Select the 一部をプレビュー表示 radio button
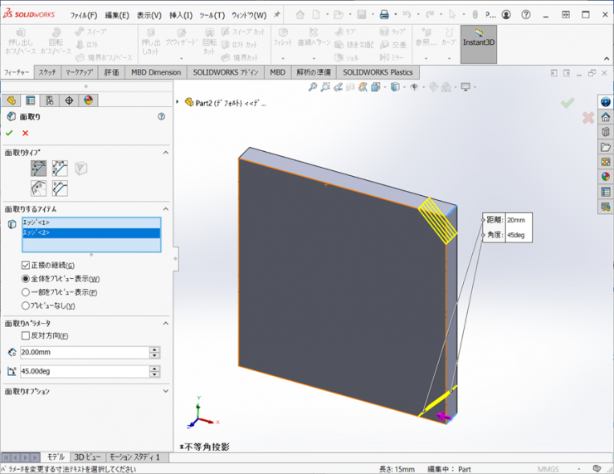This screenshot has width=614, height=474. [26, 292]
